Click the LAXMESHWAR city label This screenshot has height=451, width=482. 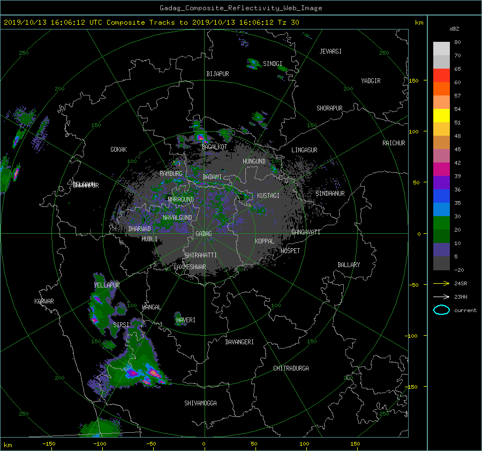click(190, 267)
